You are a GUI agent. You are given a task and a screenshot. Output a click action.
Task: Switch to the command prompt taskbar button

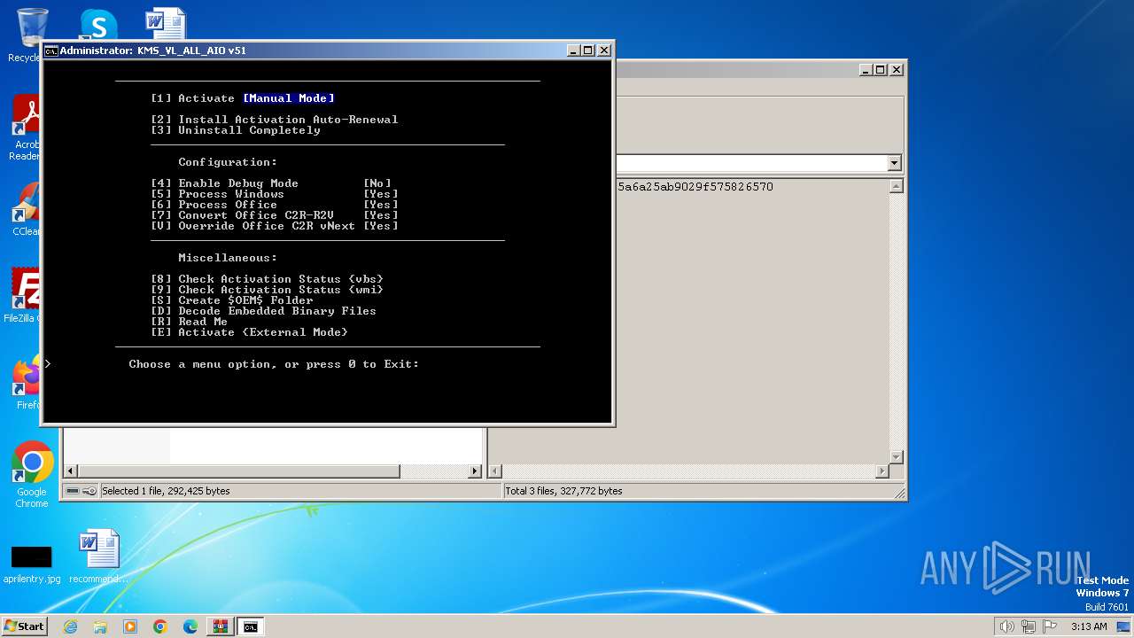[x=251, y=626]
